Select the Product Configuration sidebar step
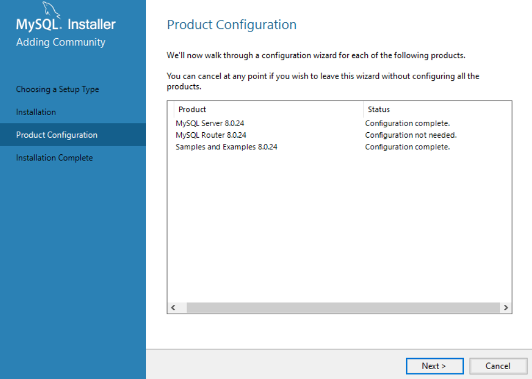532x379 pixels. [73, 134]
